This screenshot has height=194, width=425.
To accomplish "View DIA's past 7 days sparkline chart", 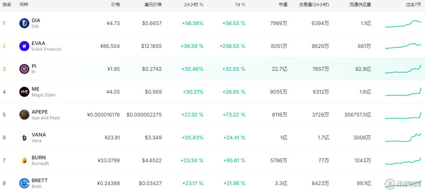I will (x=403, y=24).
